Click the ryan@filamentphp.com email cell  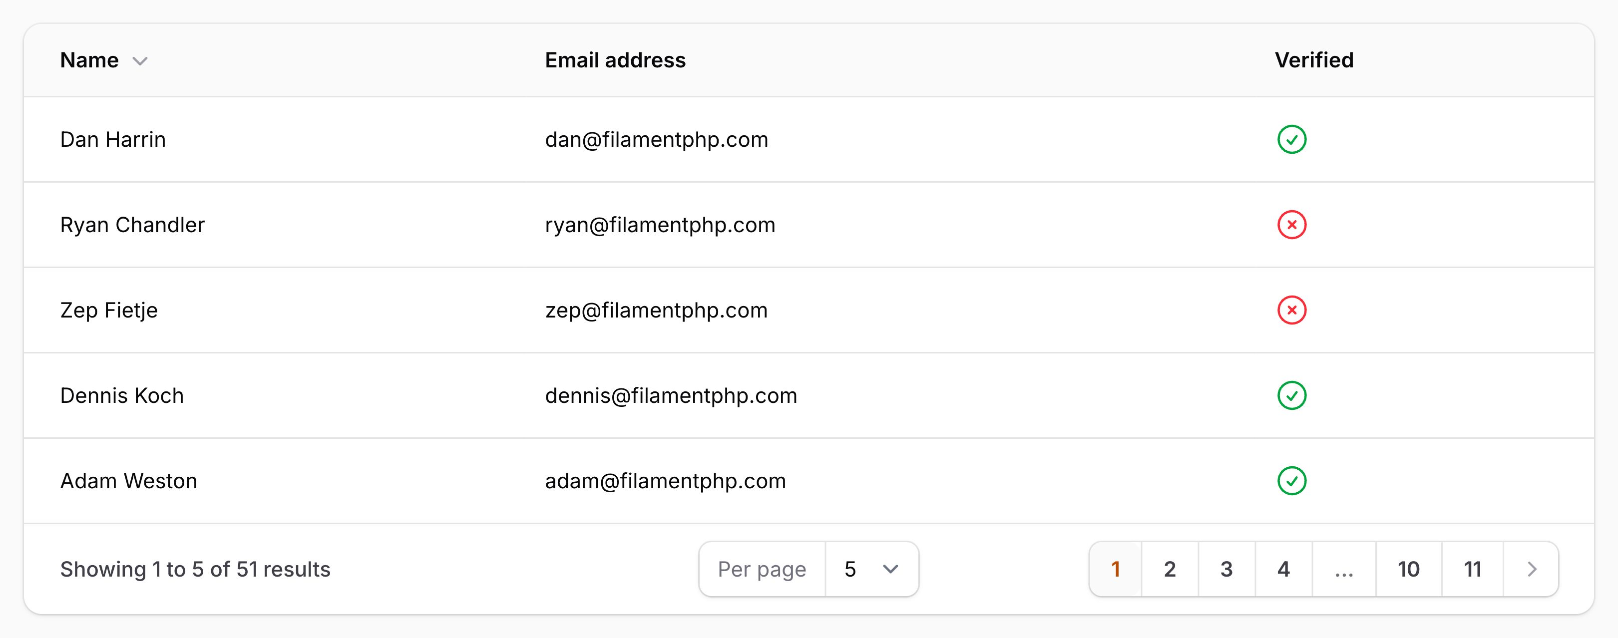[x=660, y=225]
